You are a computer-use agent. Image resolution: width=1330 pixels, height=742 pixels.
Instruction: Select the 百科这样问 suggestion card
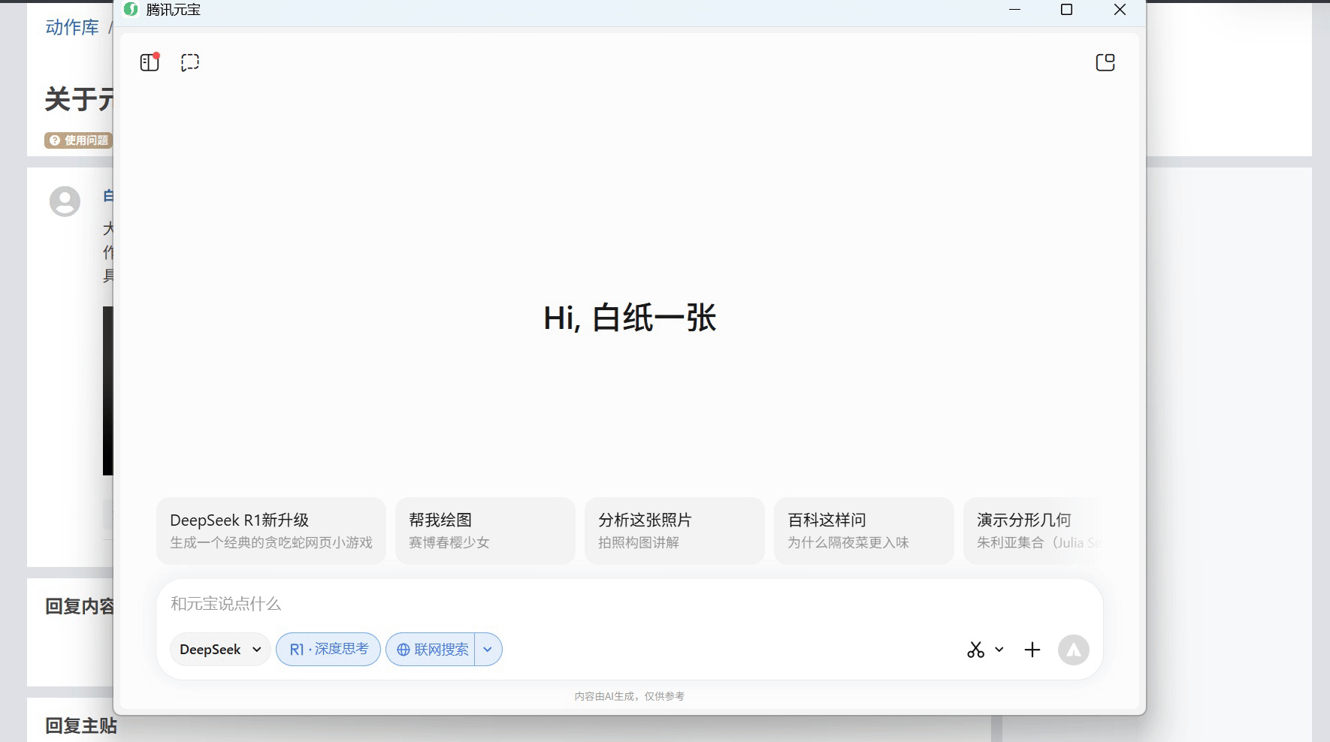(x=864, y=530)
